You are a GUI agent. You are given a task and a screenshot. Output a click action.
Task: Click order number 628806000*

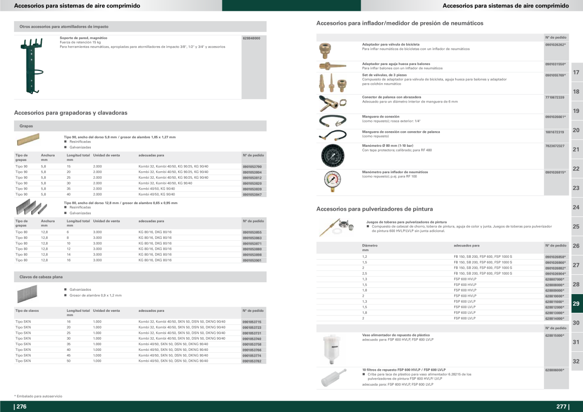coord(555,370)
